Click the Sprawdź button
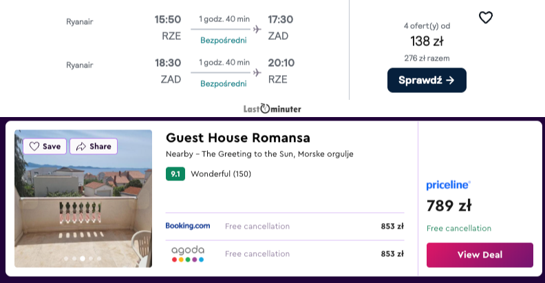545x283 pixels. click(427, 81)
